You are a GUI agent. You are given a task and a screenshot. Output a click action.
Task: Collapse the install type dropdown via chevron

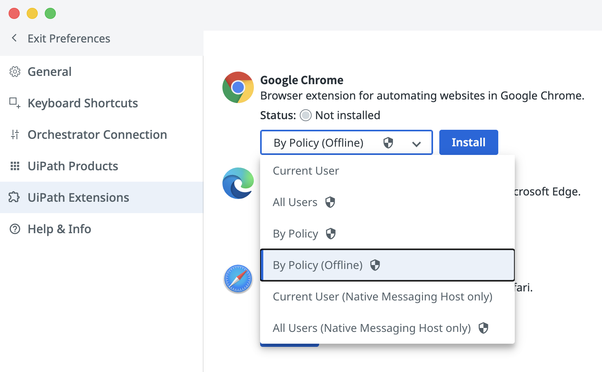417,144
